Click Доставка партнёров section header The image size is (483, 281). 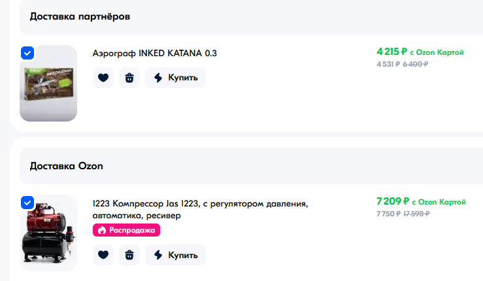tap(80, 16)
